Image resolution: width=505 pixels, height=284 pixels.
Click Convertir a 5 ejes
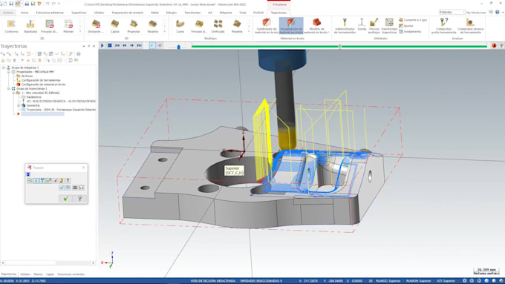click(x=413, y=20)
